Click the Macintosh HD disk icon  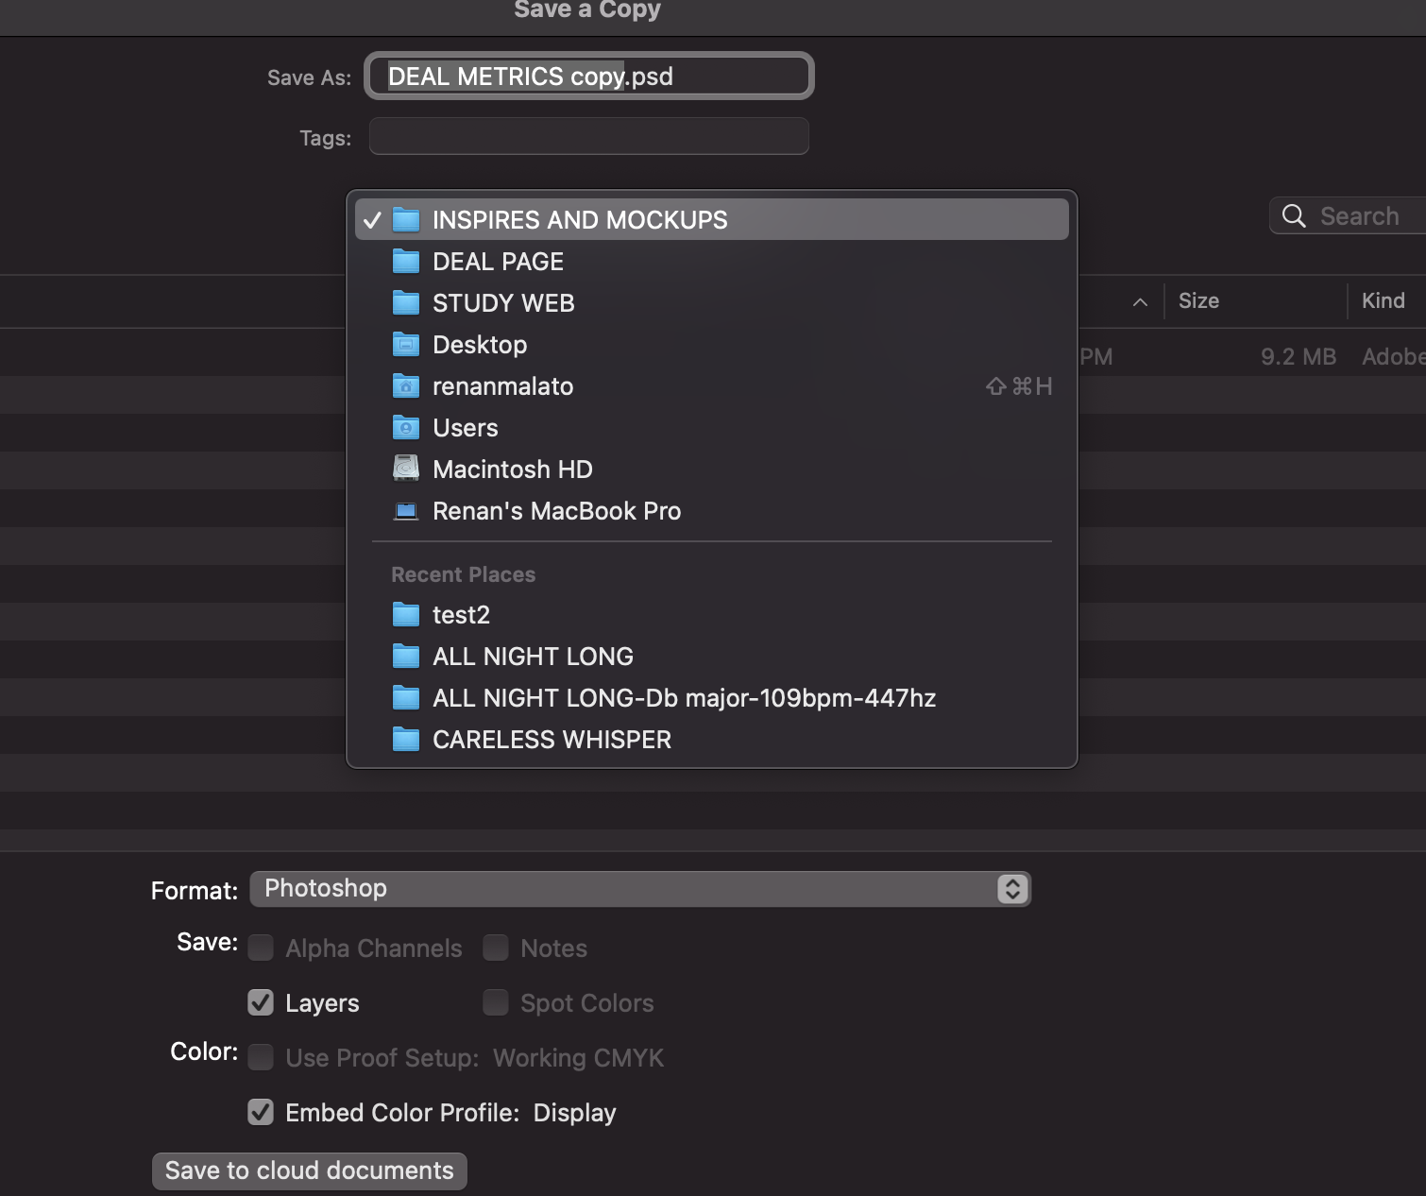[405, 469]
